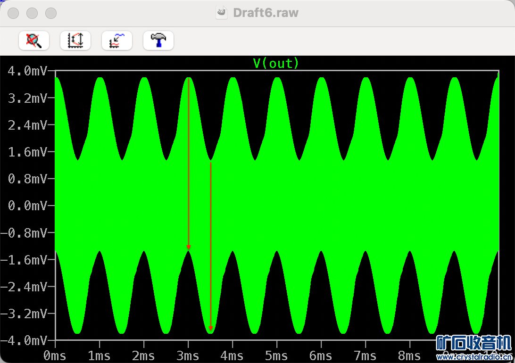Click the 1.6mV vertical axis label
Image resolution: width=515 pixels, height=363 pixels.
tap(27, 152)
